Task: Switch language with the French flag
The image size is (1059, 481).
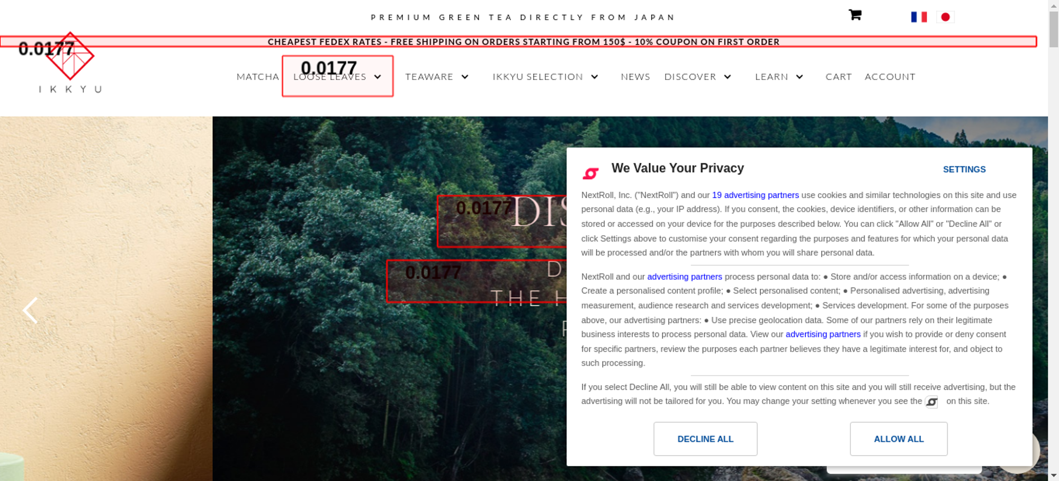Action: pos(919,17)
